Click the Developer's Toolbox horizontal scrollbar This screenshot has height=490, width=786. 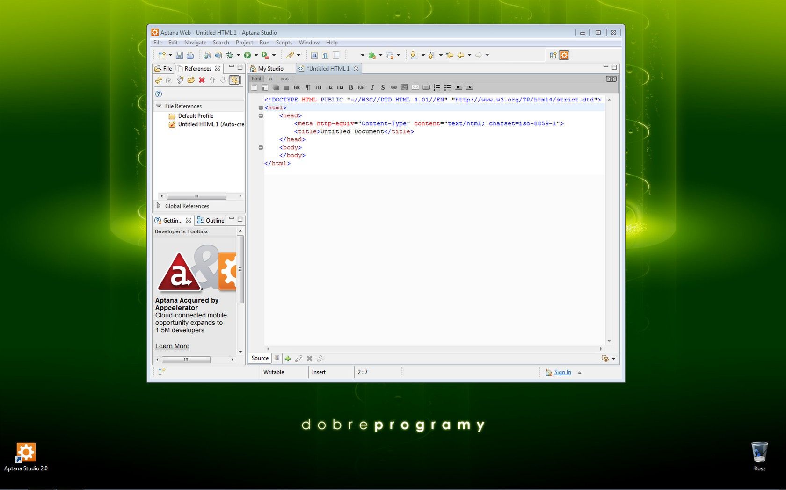pos(186,360)
